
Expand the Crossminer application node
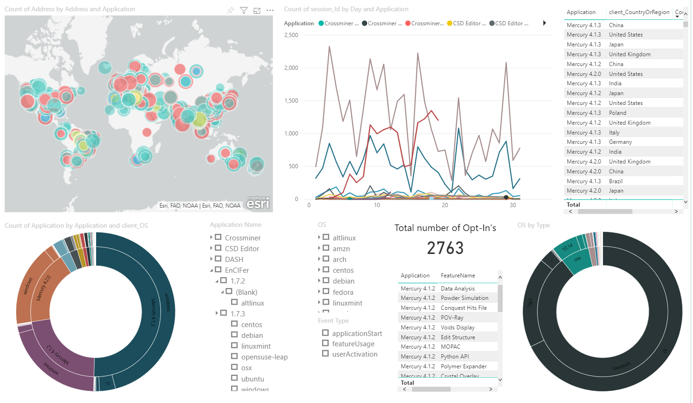tap(211, 238)
